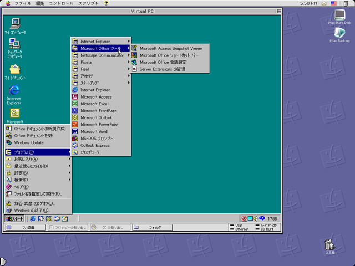Select the iMac Back up disk icon

[x=339, y=35]
